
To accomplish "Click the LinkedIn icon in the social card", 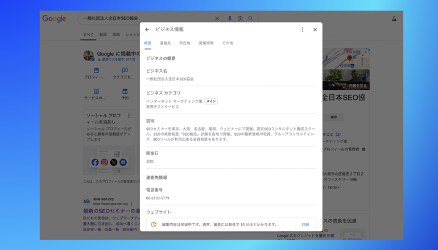I will click(123, 163).
